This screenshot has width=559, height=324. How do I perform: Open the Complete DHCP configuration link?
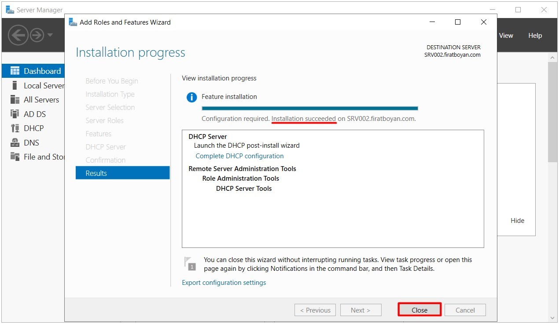coord(239,156)
